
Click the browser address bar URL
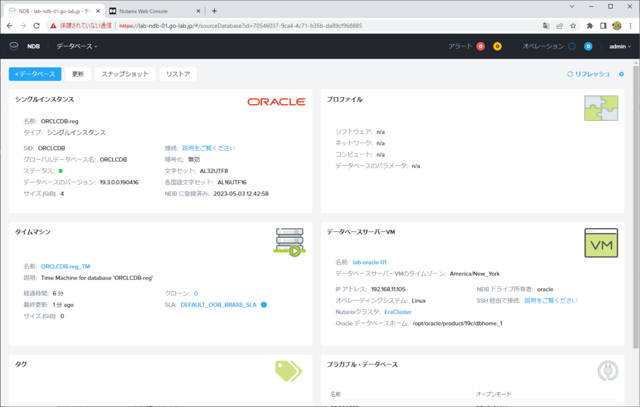pyautogui.click(x=241, y=25)
